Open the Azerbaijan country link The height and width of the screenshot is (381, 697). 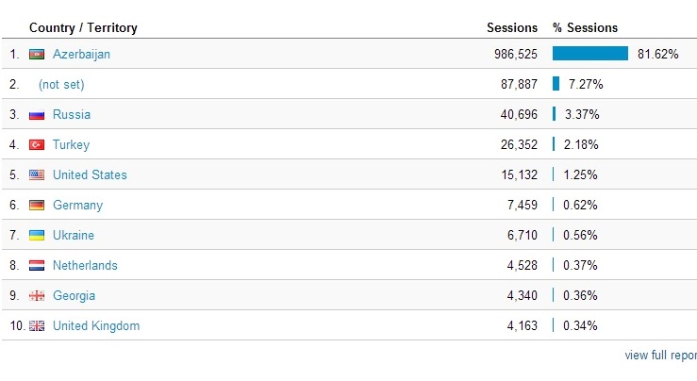81,55
